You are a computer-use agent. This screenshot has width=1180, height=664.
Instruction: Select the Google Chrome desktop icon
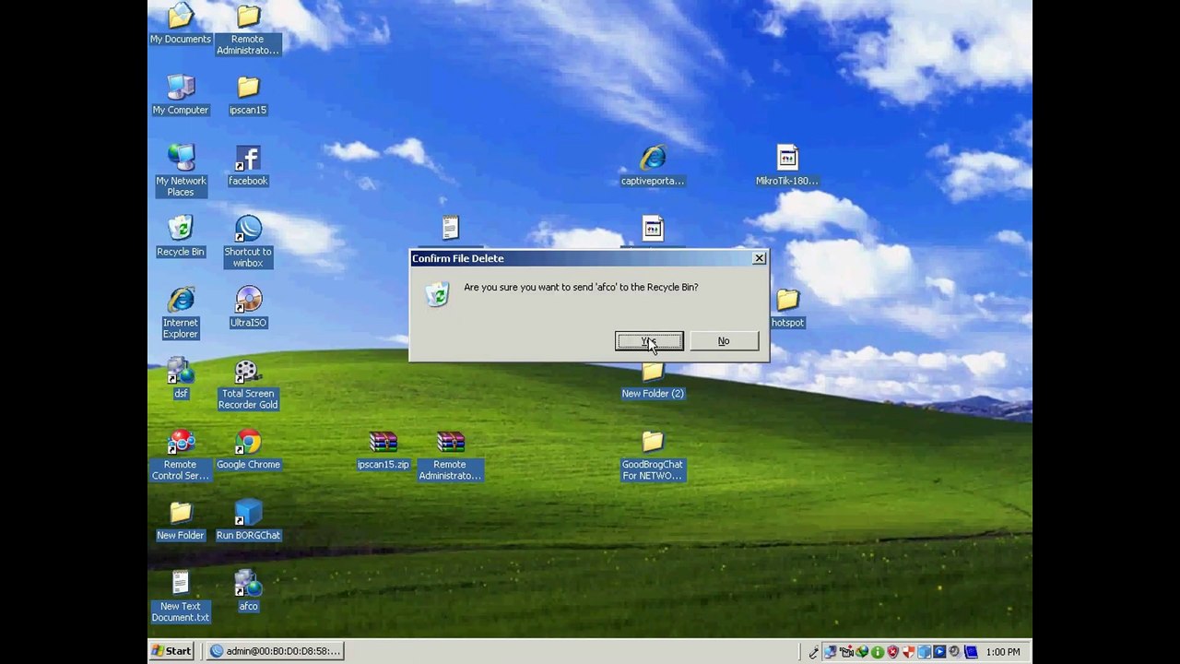pos(248,450)
